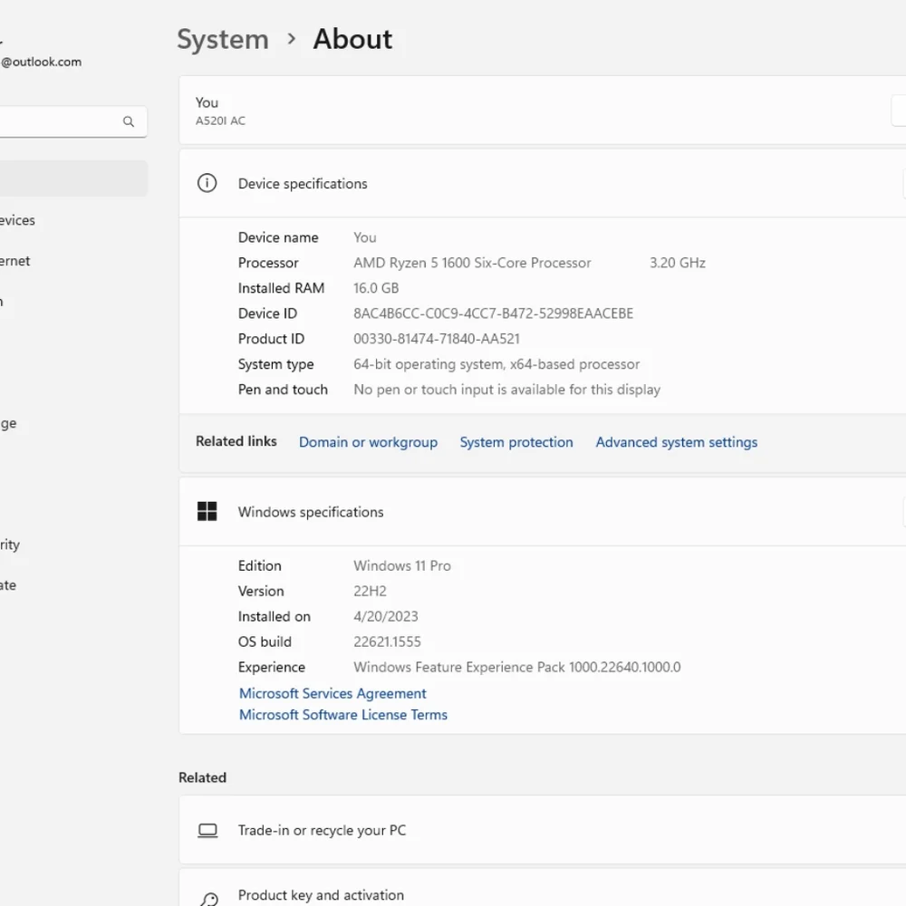Go back to System in breadcrumb
Viewport: 906px width, 906px height.
223,39
